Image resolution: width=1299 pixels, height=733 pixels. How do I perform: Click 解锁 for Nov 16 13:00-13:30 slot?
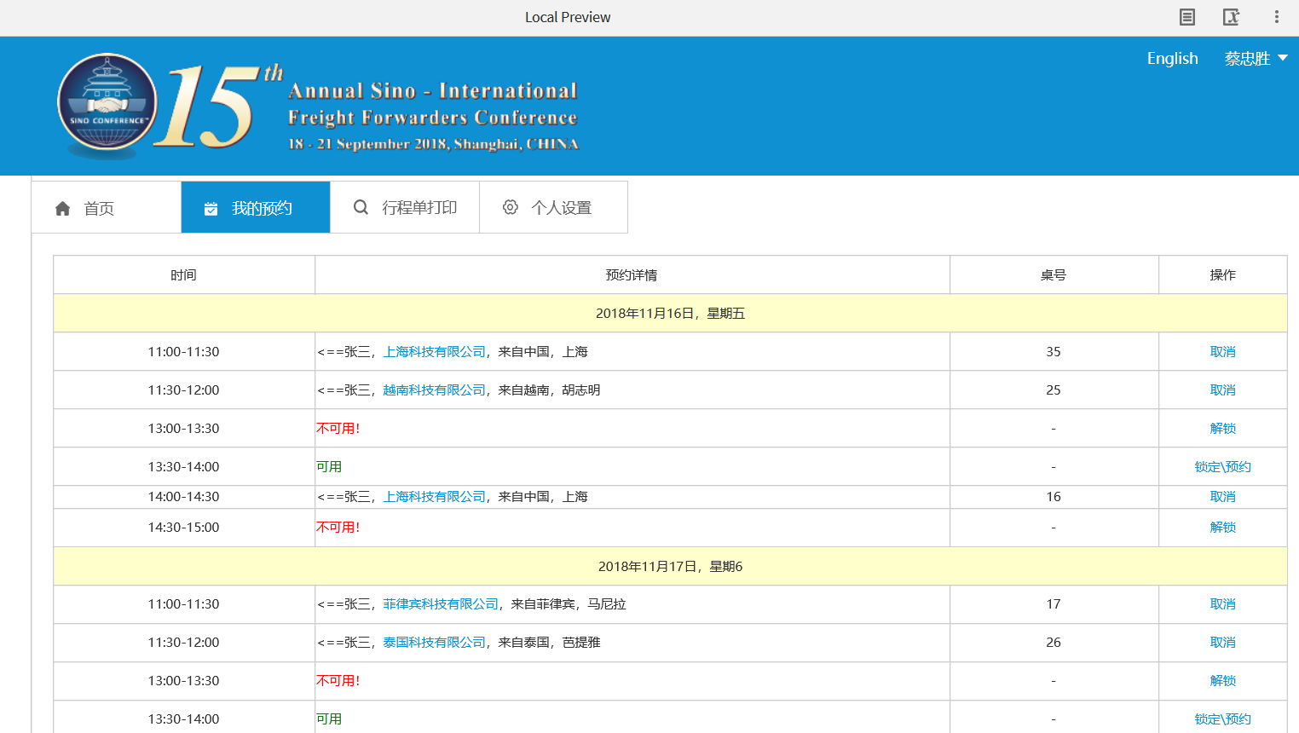coord(1222,429)
